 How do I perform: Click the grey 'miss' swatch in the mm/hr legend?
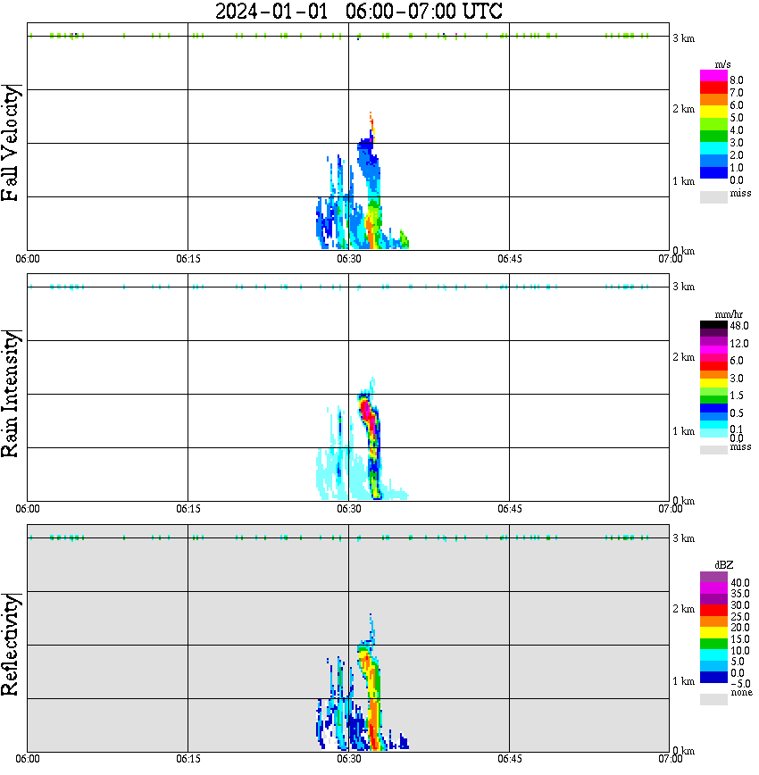[x=713, y=450]
